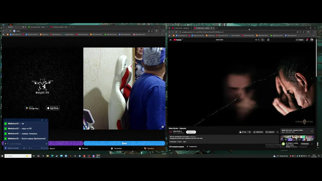Start YouTube voice search with microphone
Screen dimensions: 322x181
pyautogui.click(x=268, y=40)
